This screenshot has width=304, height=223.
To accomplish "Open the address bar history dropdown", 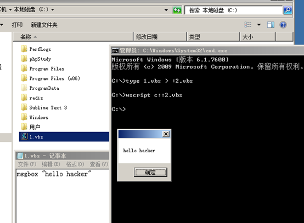I will click(166, 10).
